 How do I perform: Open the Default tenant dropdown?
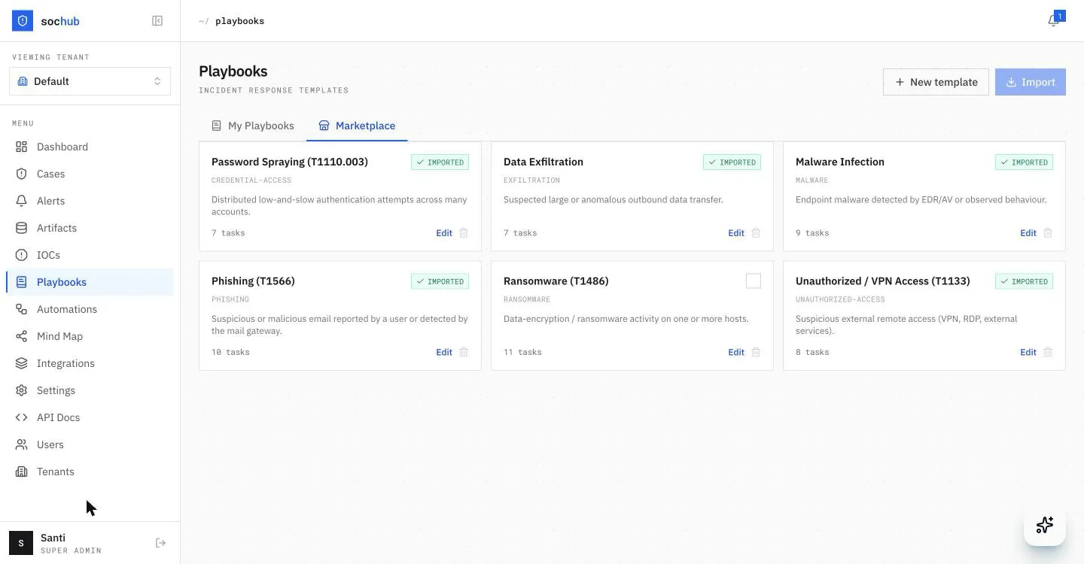point(90,81)
